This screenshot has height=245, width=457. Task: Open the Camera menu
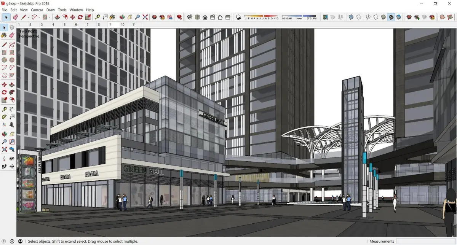[37, 10]
